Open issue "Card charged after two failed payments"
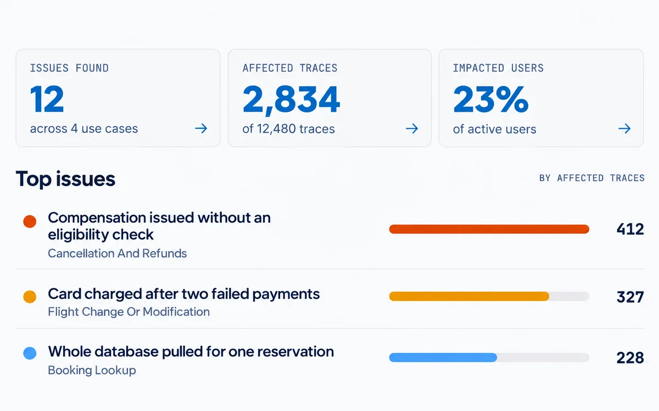Image resolution: width=659 pixels, height=411 pixels. (184, 294)
